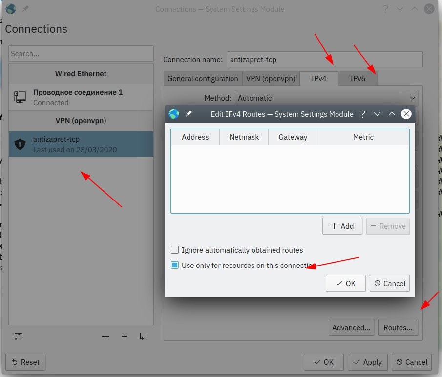Click the pin icon in the Connections window title bar
The image size is (442, 377).
tap(25, 9)
